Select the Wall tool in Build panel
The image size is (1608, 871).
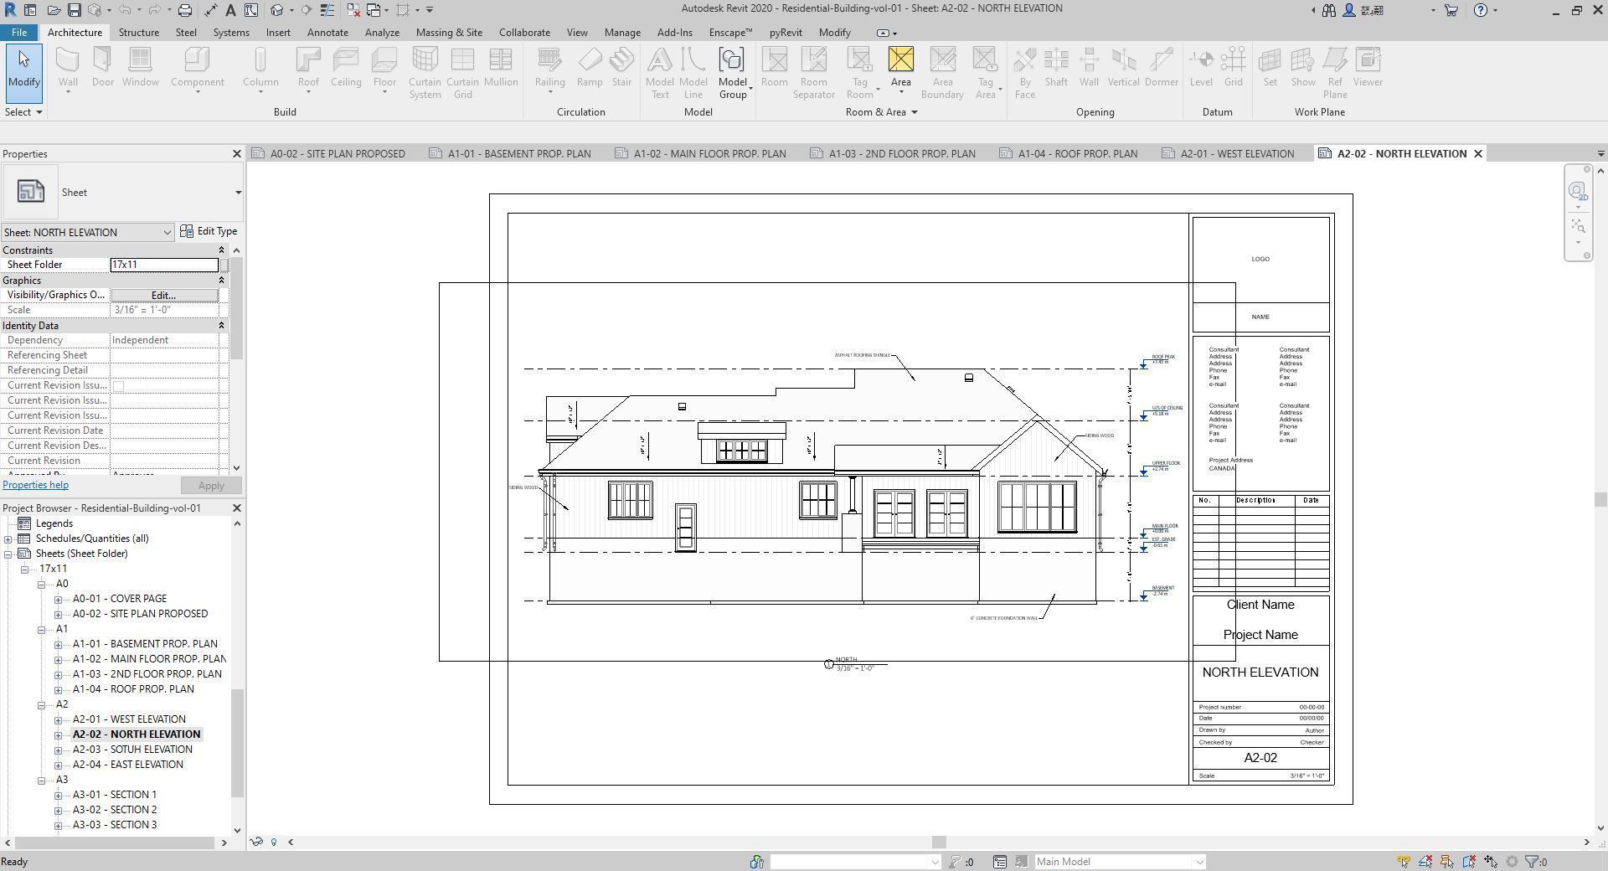[68, 68]
